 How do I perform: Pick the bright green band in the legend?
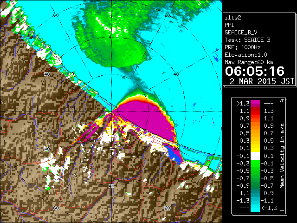255,164
